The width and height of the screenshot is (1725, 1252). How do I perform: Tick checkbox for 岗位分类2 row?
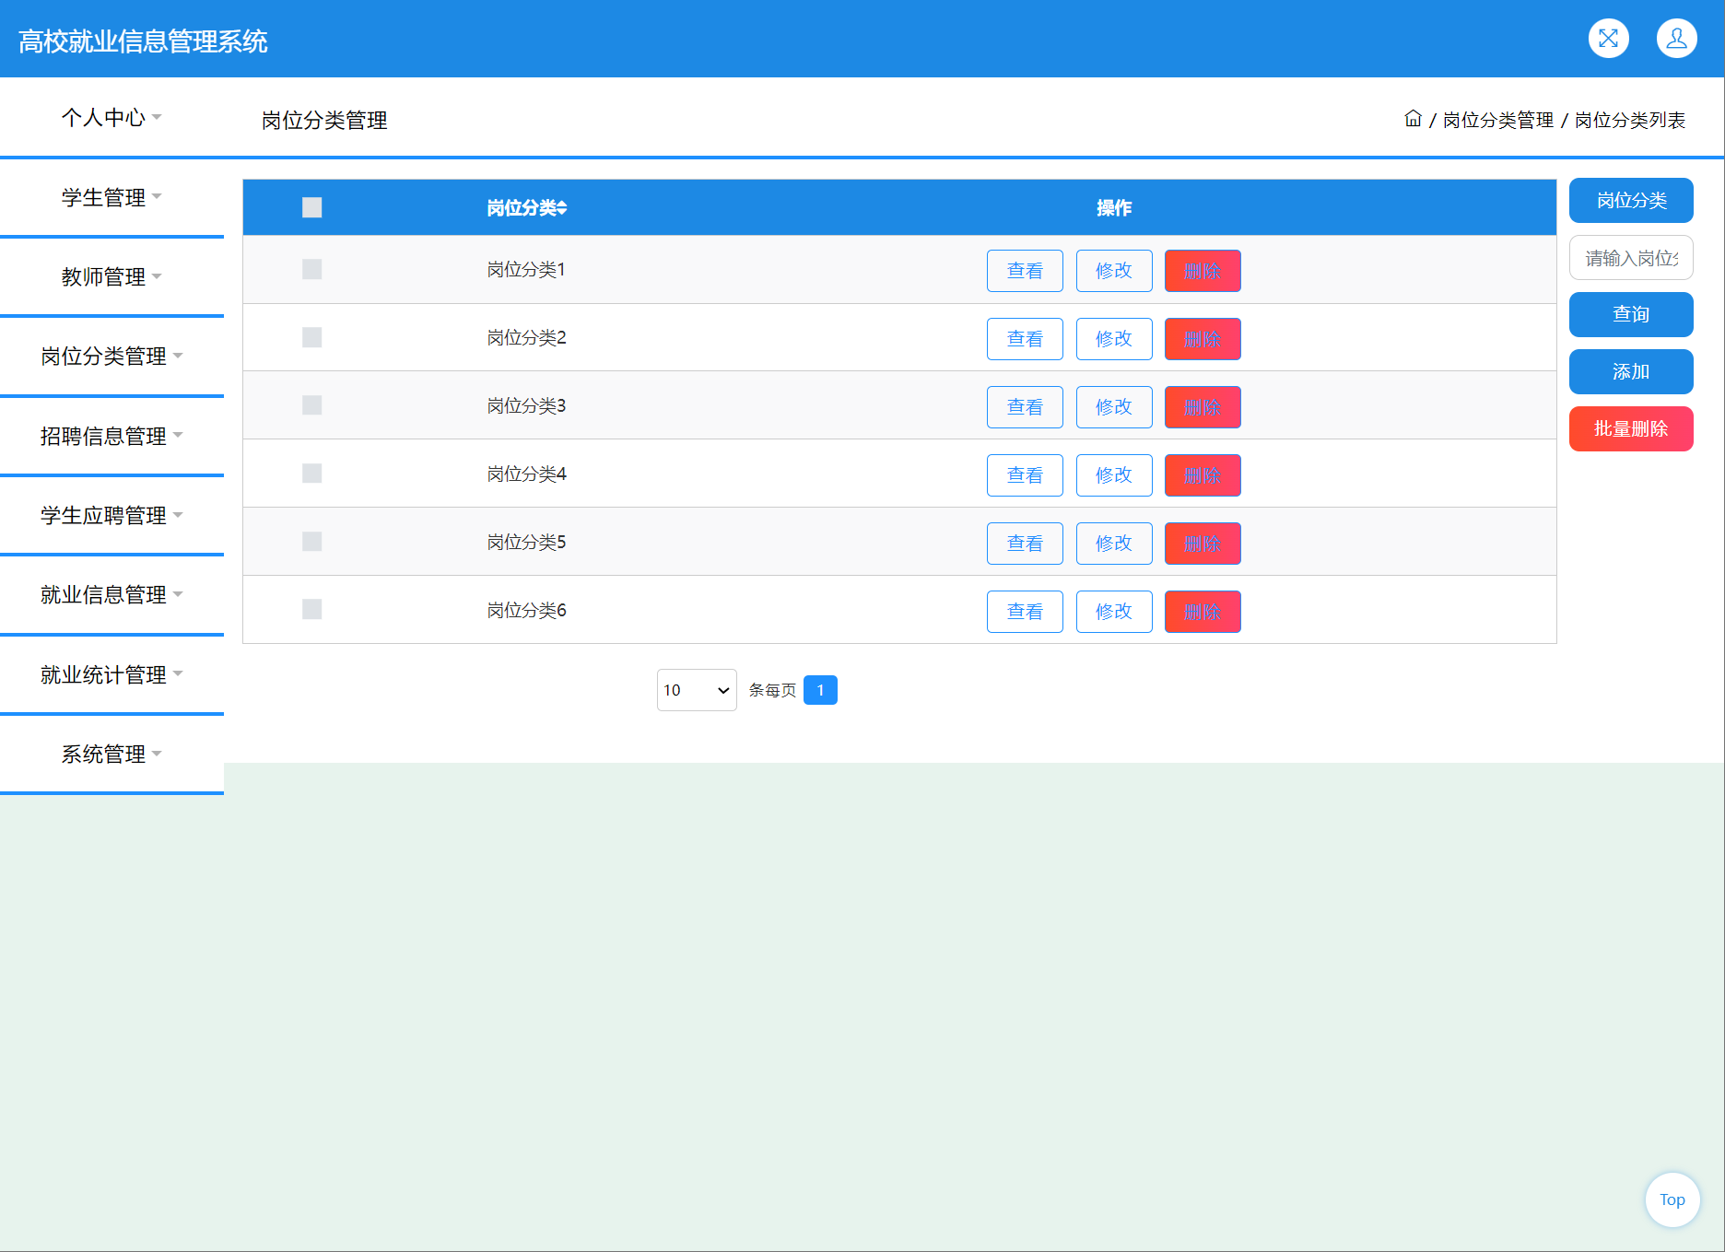[x=312, y=337]
